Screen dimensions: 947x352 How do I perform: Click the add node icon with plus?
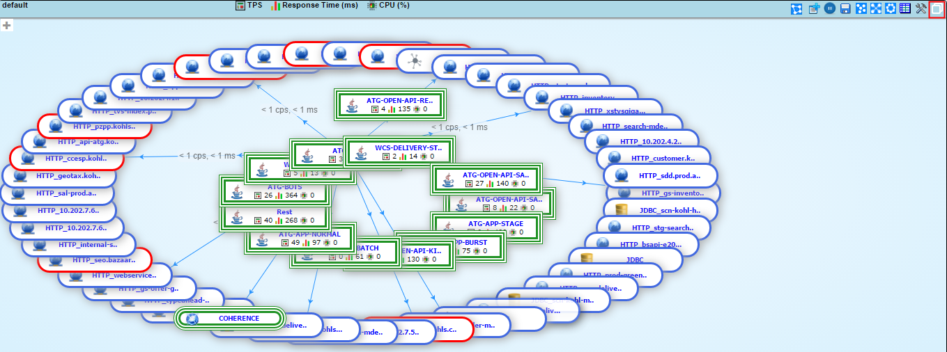814,8
